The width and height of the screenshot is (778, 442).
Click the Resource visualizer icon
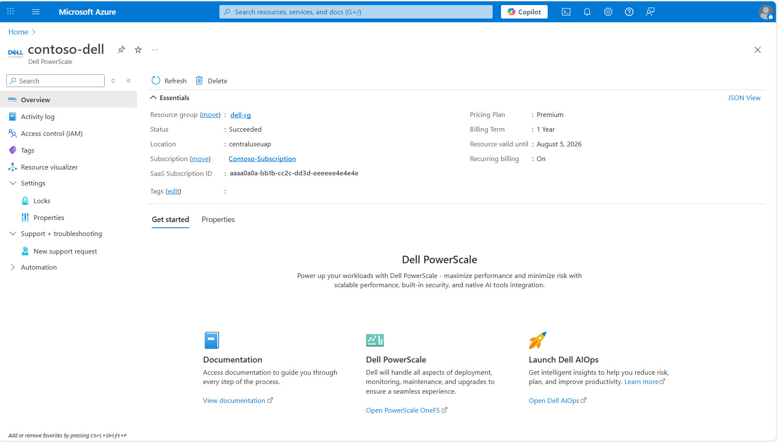tap(13, 167)
